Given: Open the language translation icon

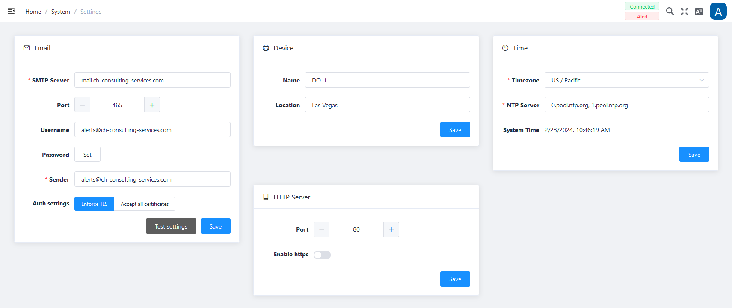Looking at the screenshot, I should (x=699, y=12).
